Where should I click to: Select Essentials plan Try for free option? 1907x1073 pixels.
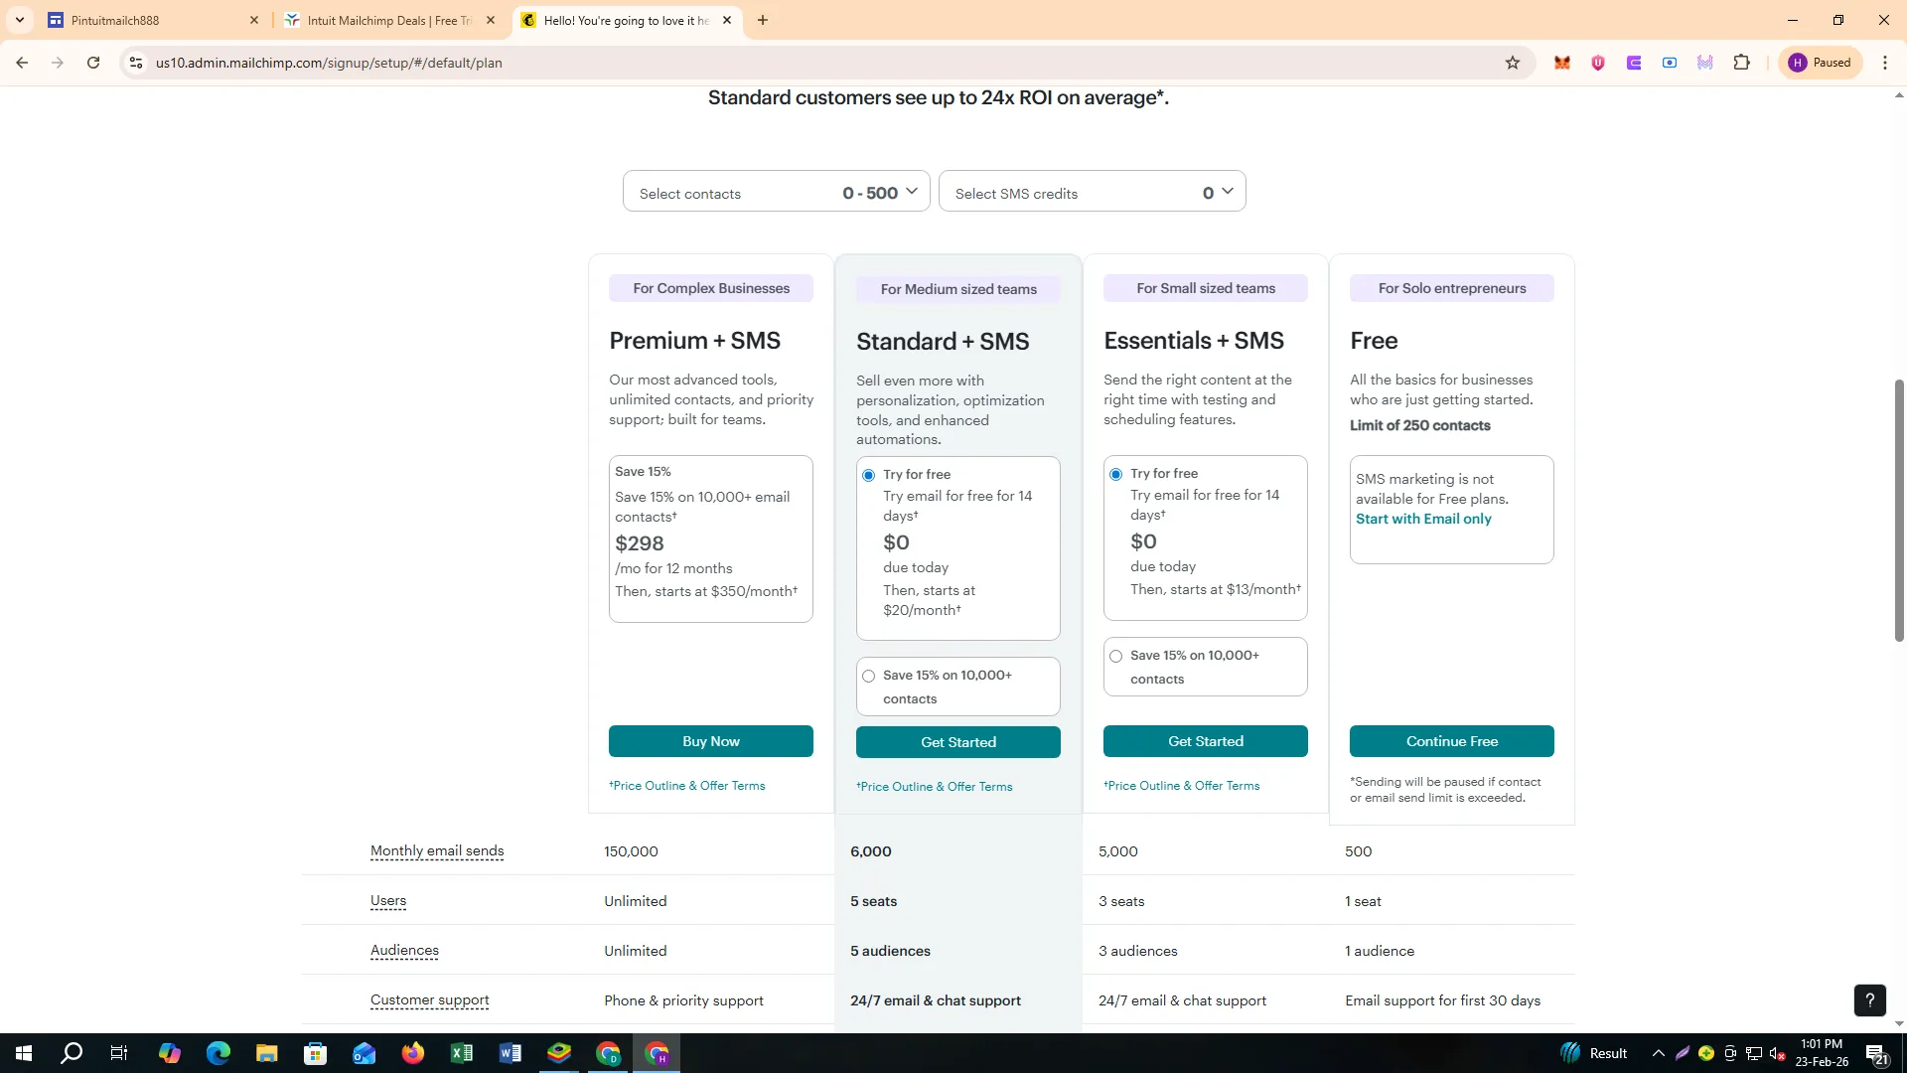(x=1116, y=474)
